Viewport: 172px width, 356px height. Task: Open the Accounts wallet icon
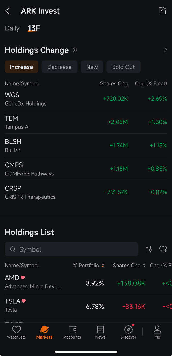[72, 330]
